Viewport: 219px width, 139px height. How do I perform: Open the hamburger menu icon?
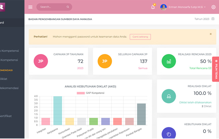coord(30,7)
